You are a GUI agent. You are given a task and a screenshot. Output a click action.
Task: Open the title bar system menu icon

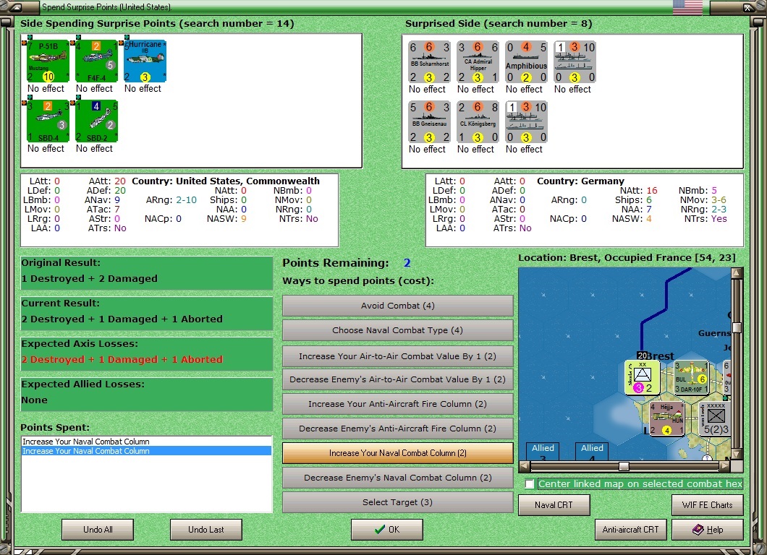pos(16,7)
